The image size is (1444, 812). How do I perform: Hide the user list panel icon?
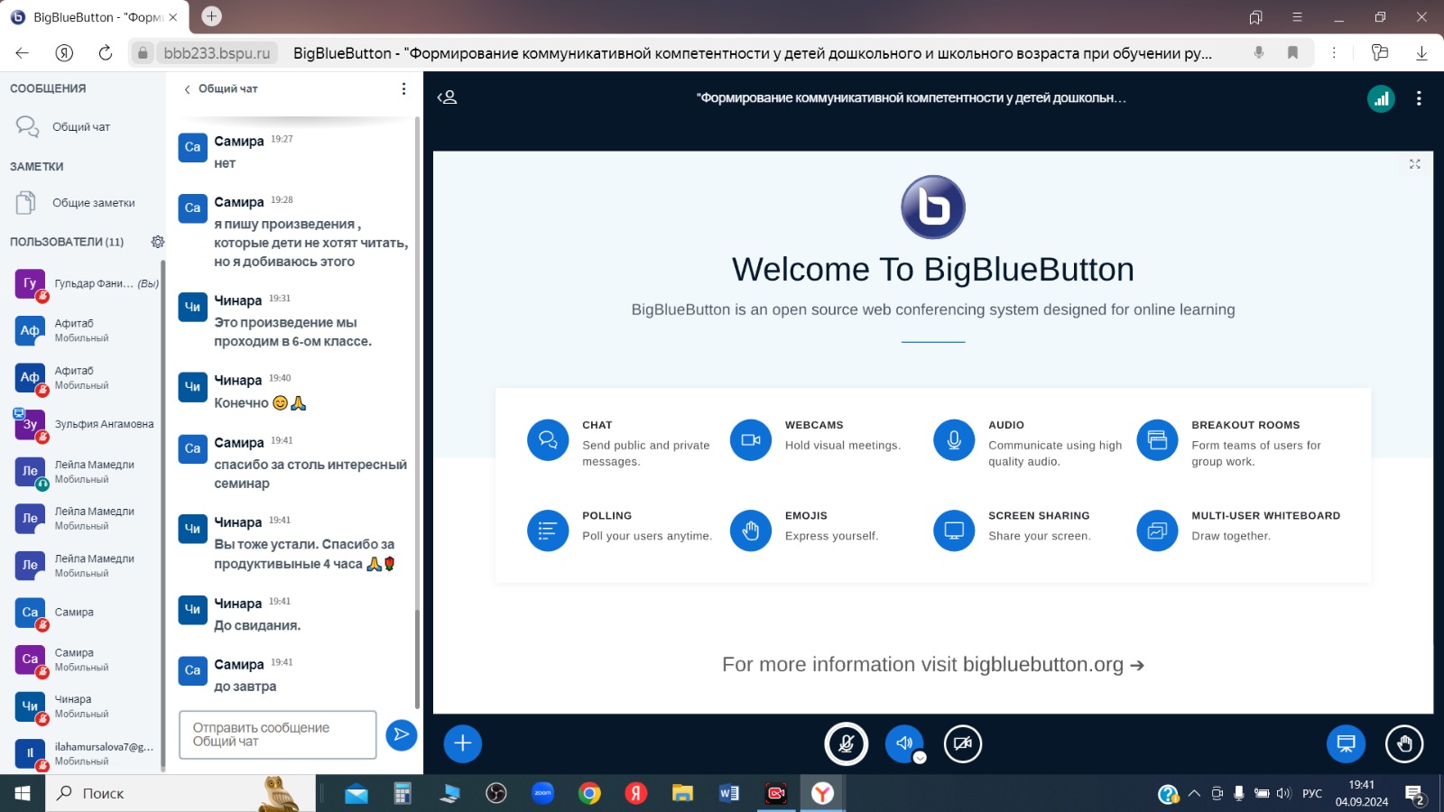(x=448, y=97)
